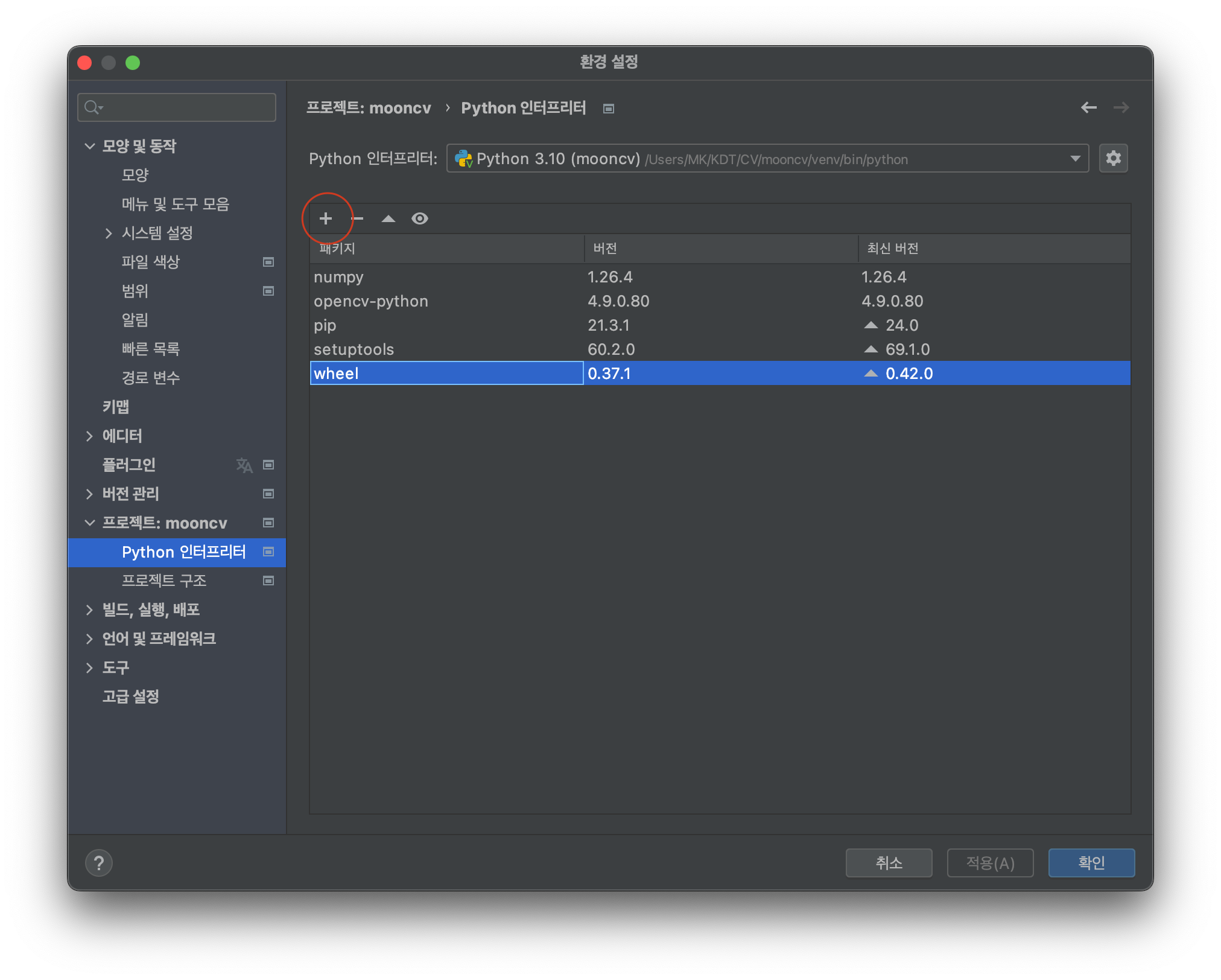This screenshot has height=980, width=1221.
Task: Open the interpreter gear settings icon
Action: click(x=1113, y=159)
